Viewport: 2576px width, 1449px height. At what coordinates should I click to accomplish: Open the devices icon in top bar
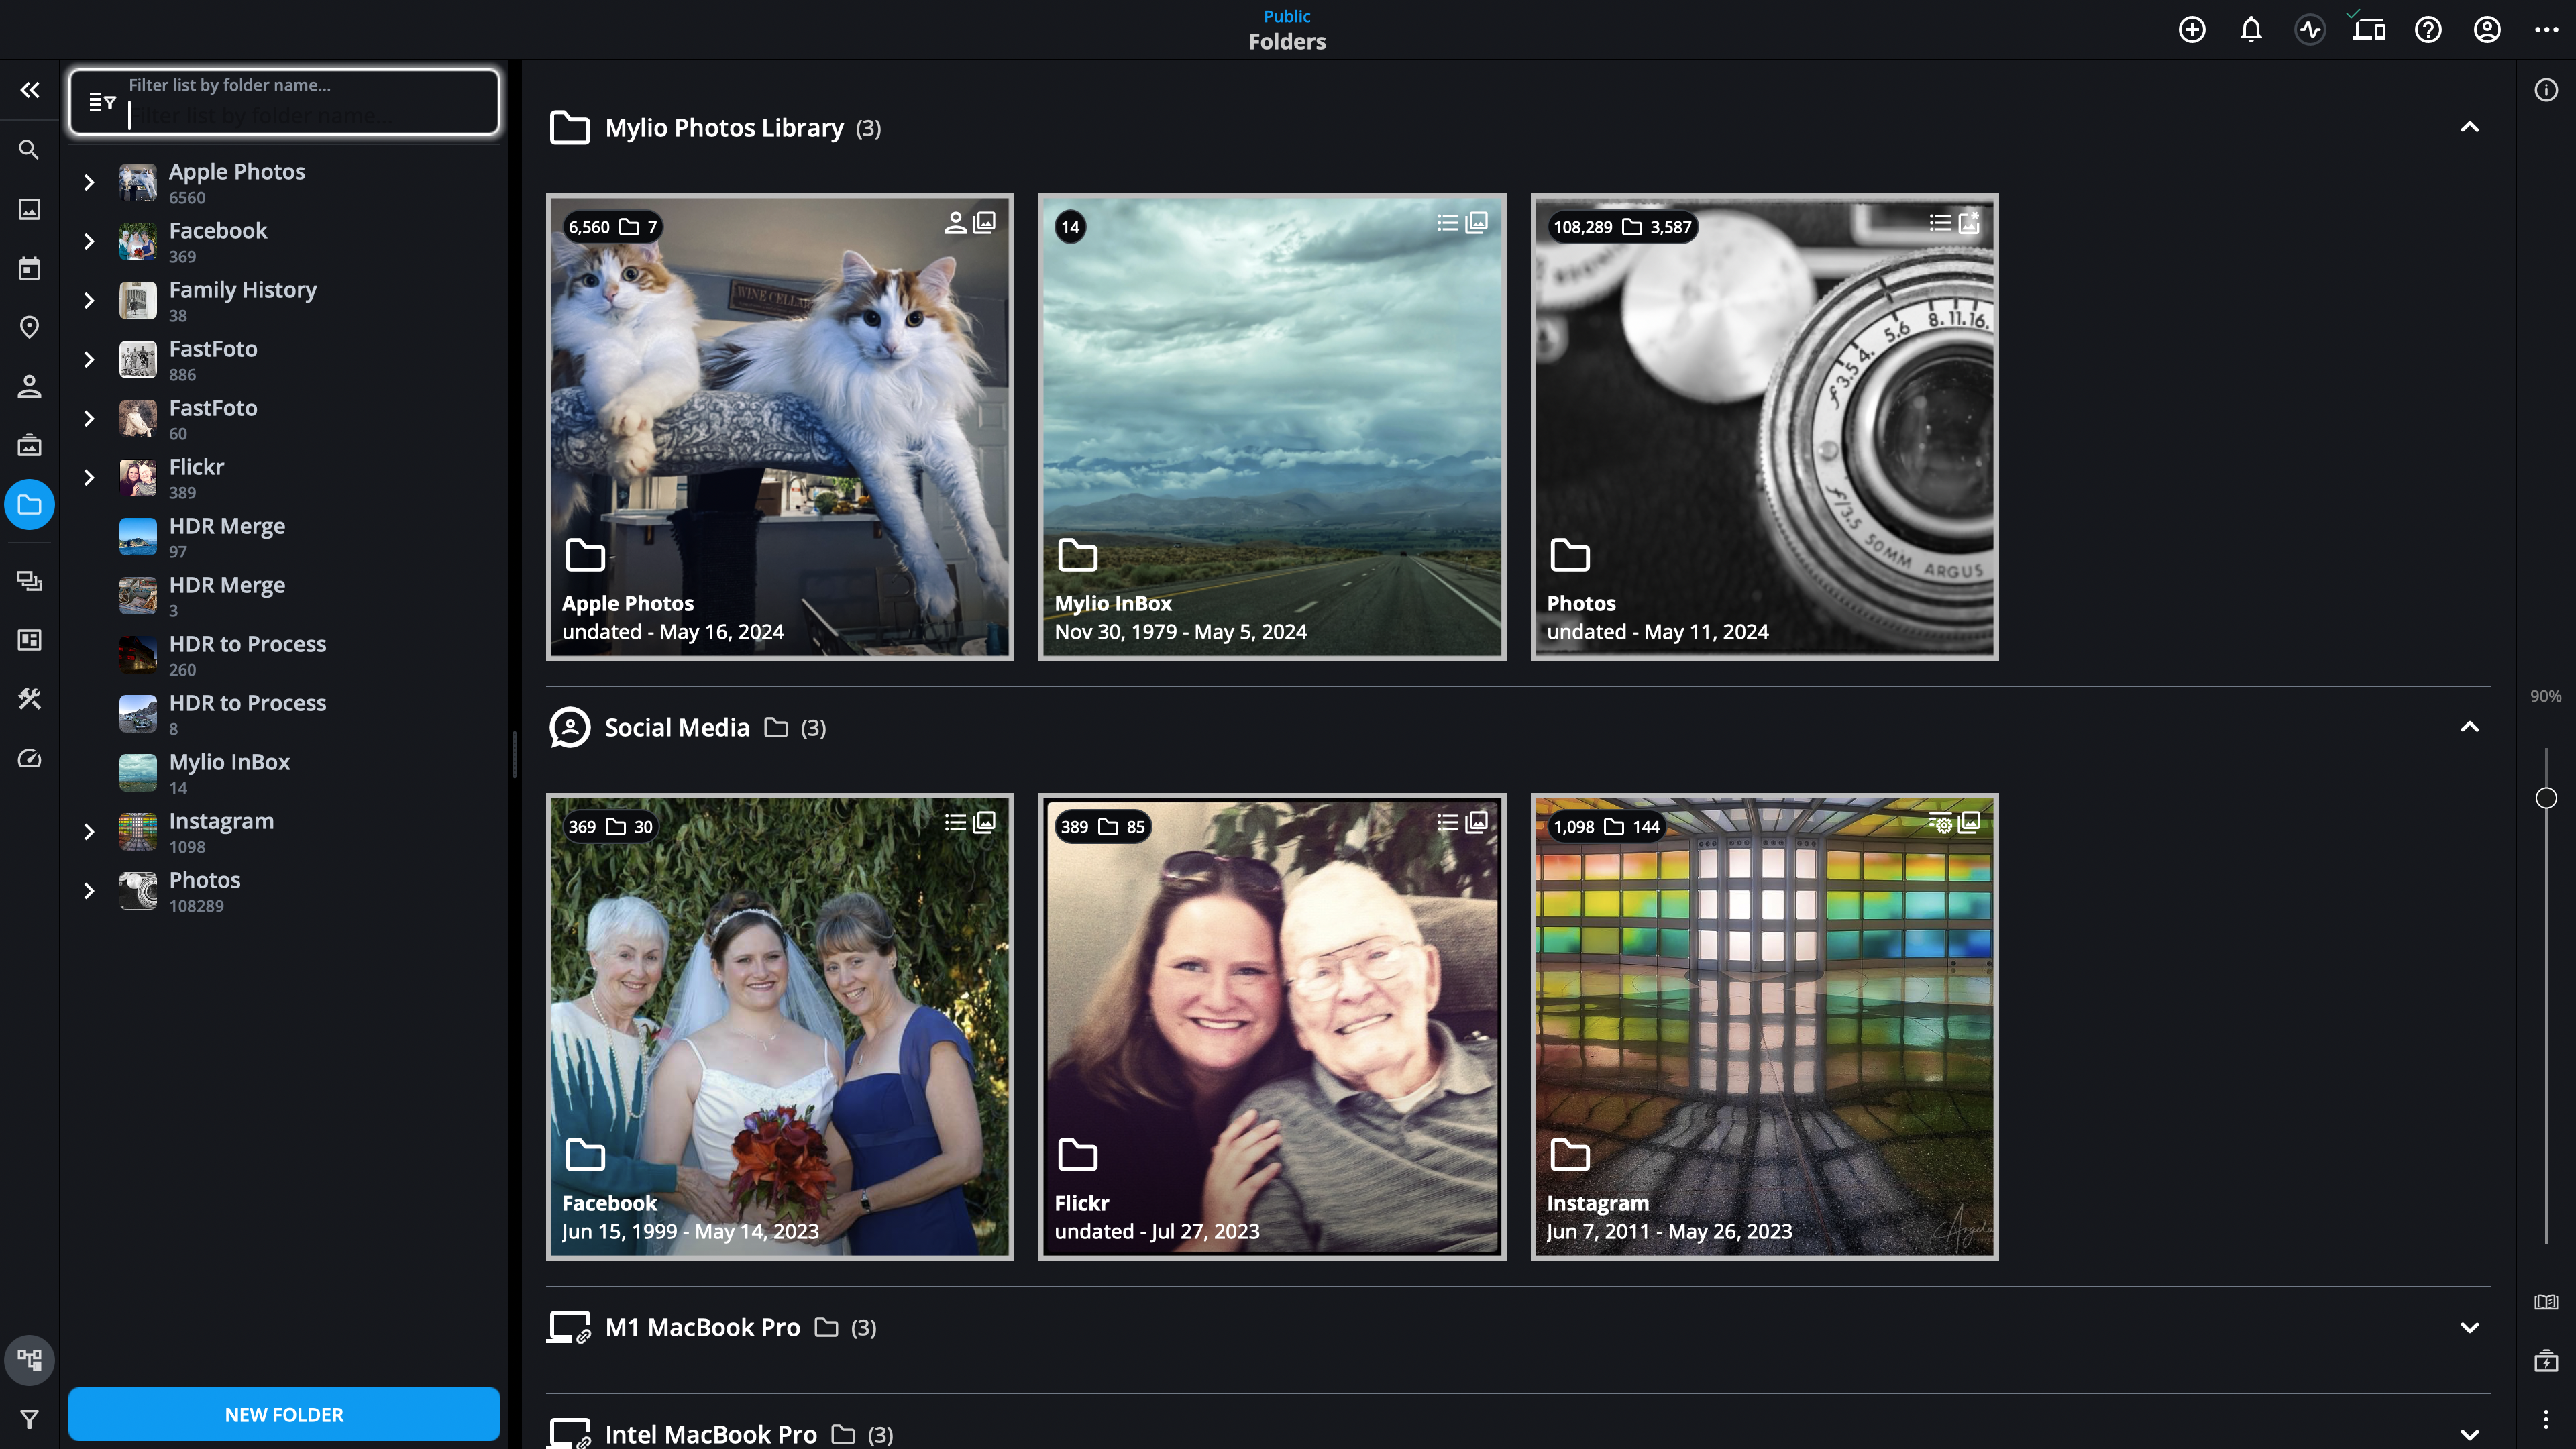(2368, 30)
